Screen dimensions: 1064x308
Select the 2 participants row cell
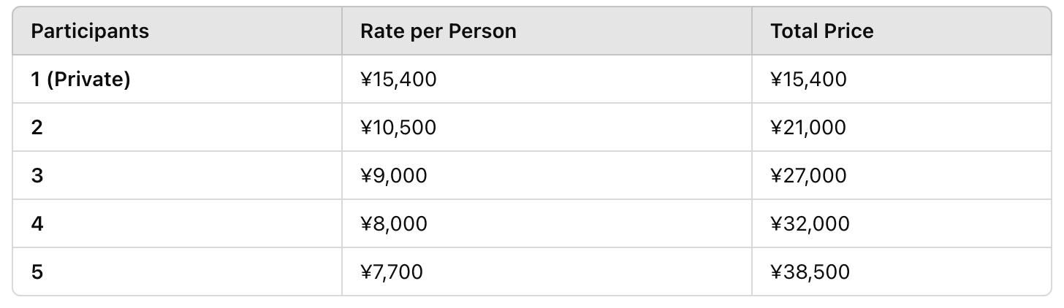pyautogui.click(x=178, y=127)
